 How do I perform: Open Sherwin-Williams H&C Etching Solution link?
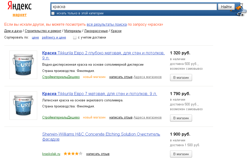coord(101,137)
